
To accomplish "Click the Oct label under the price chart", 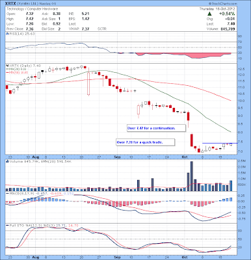I will coord(185,157).
